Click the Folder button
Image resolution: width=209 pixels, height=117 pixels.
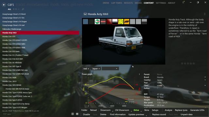84,110
